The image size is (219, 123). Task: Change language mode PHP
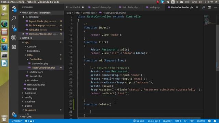coord(192,121)
